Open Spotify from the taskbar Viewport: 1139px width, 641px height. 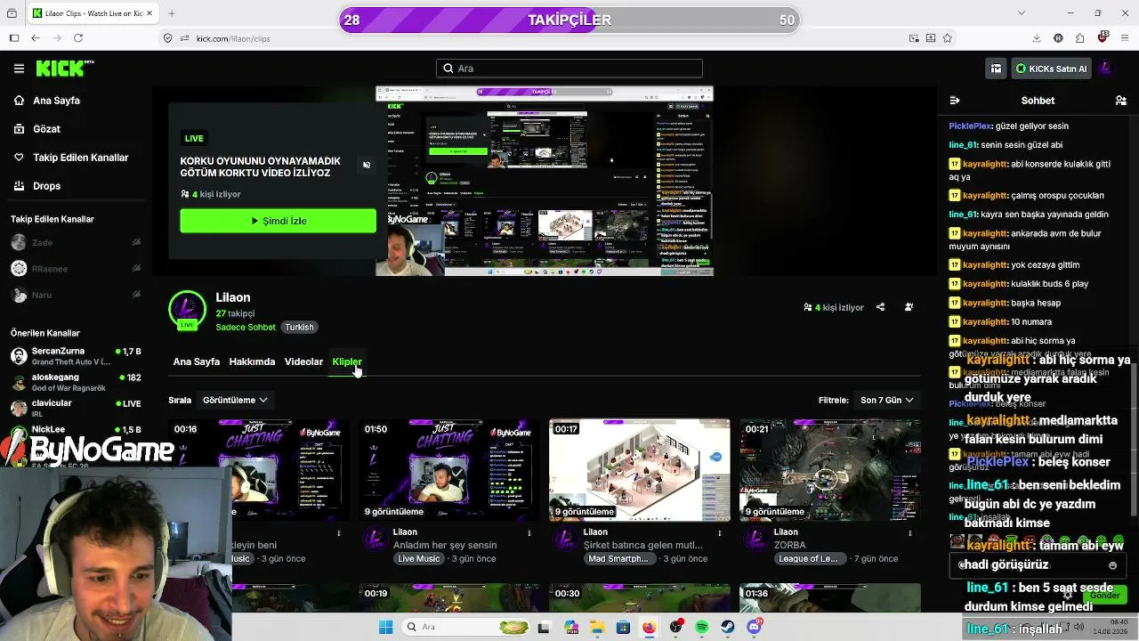[701, 627]
